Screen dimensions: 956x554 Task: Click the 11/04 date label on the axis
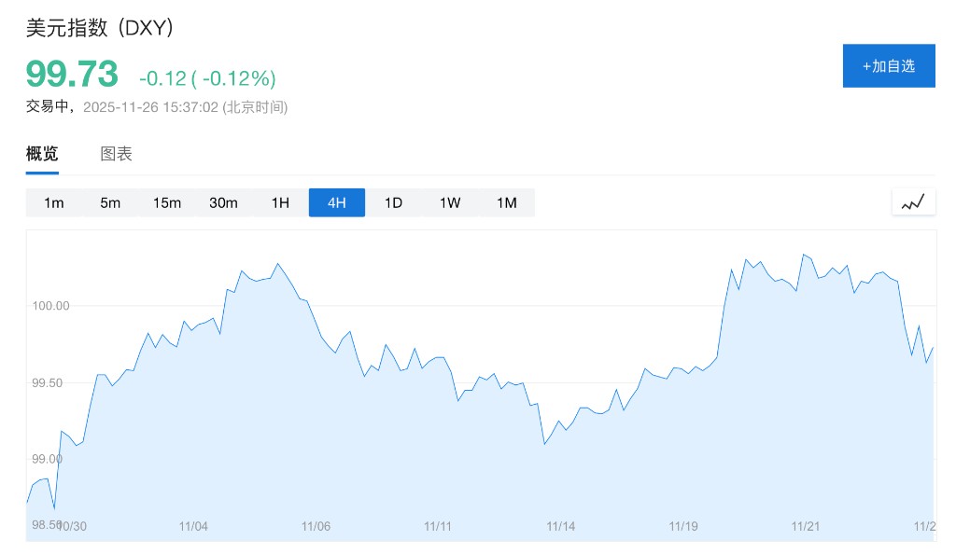click(x=193, y=526)
